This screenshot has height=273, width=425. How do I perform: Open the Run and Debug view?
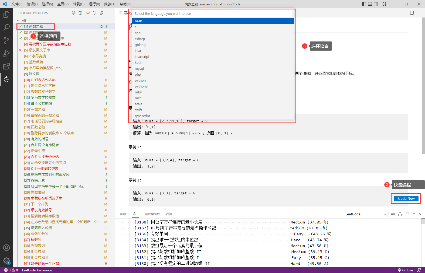(6, 53)
